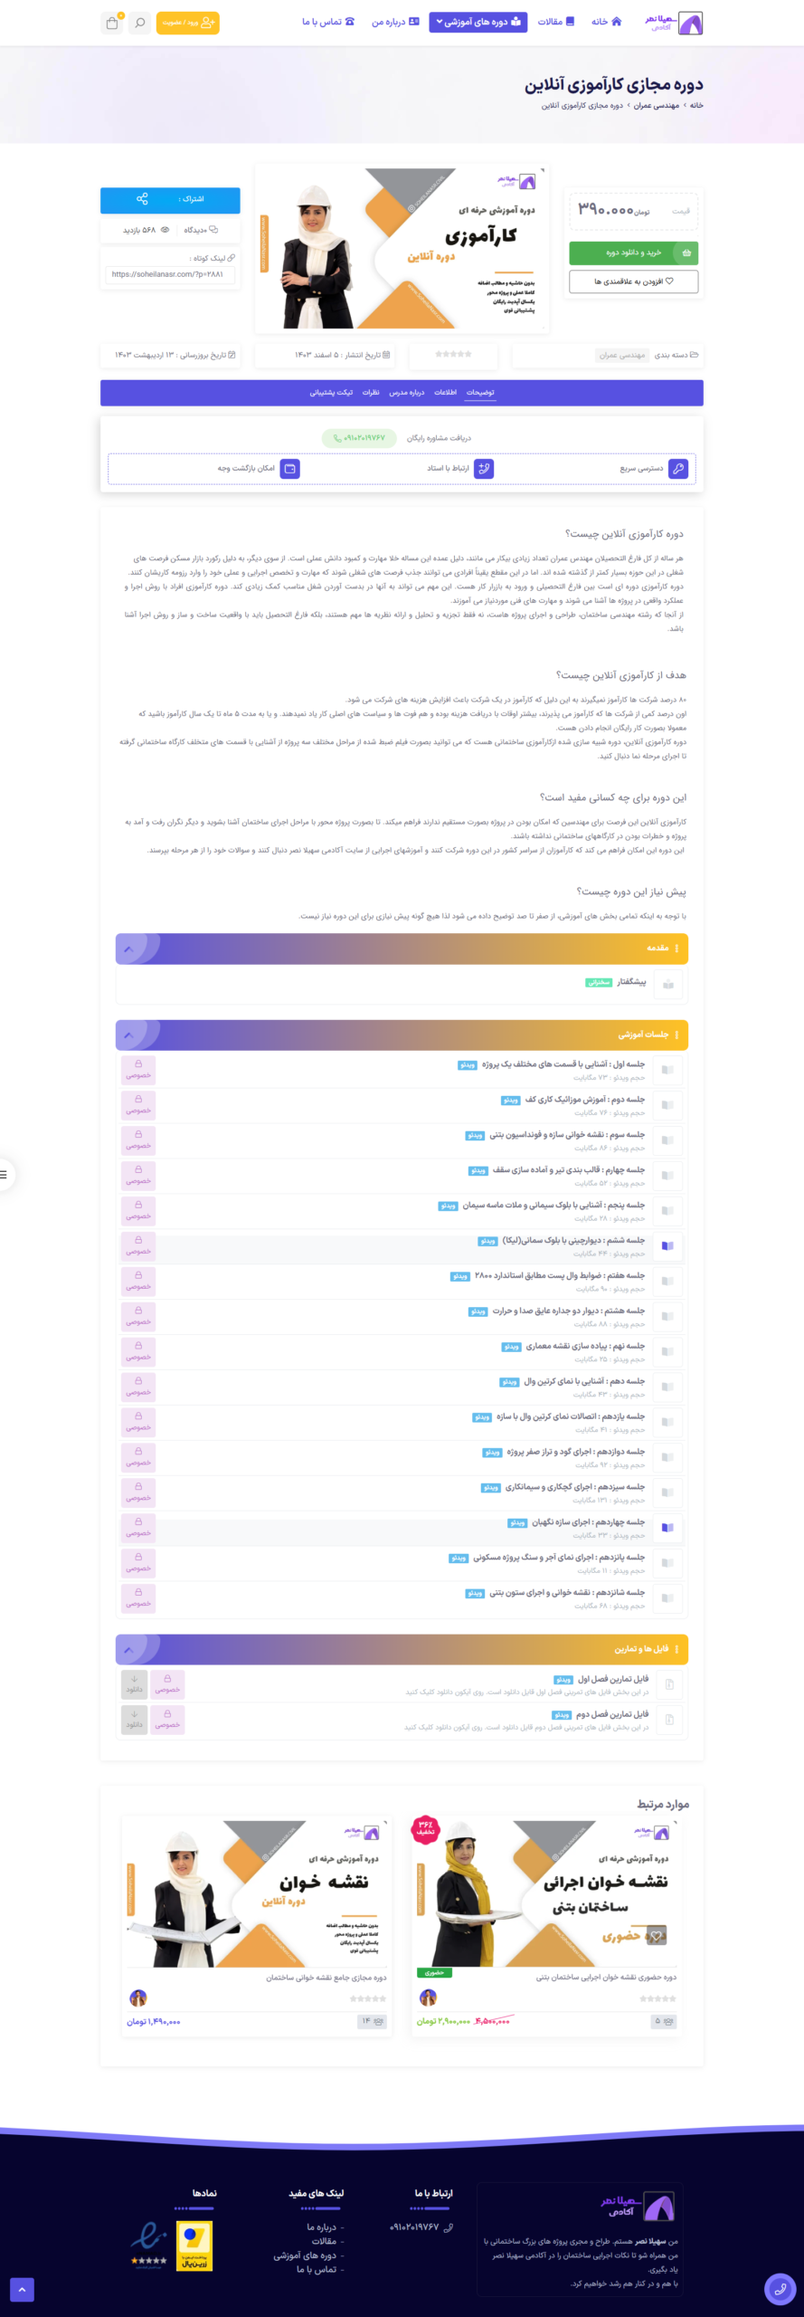Collapse the فایل ها و تمارین section
Image resolution: width=804 pixels, height=2317 pixels.
pyautogui.click(x=128, y=1649)
